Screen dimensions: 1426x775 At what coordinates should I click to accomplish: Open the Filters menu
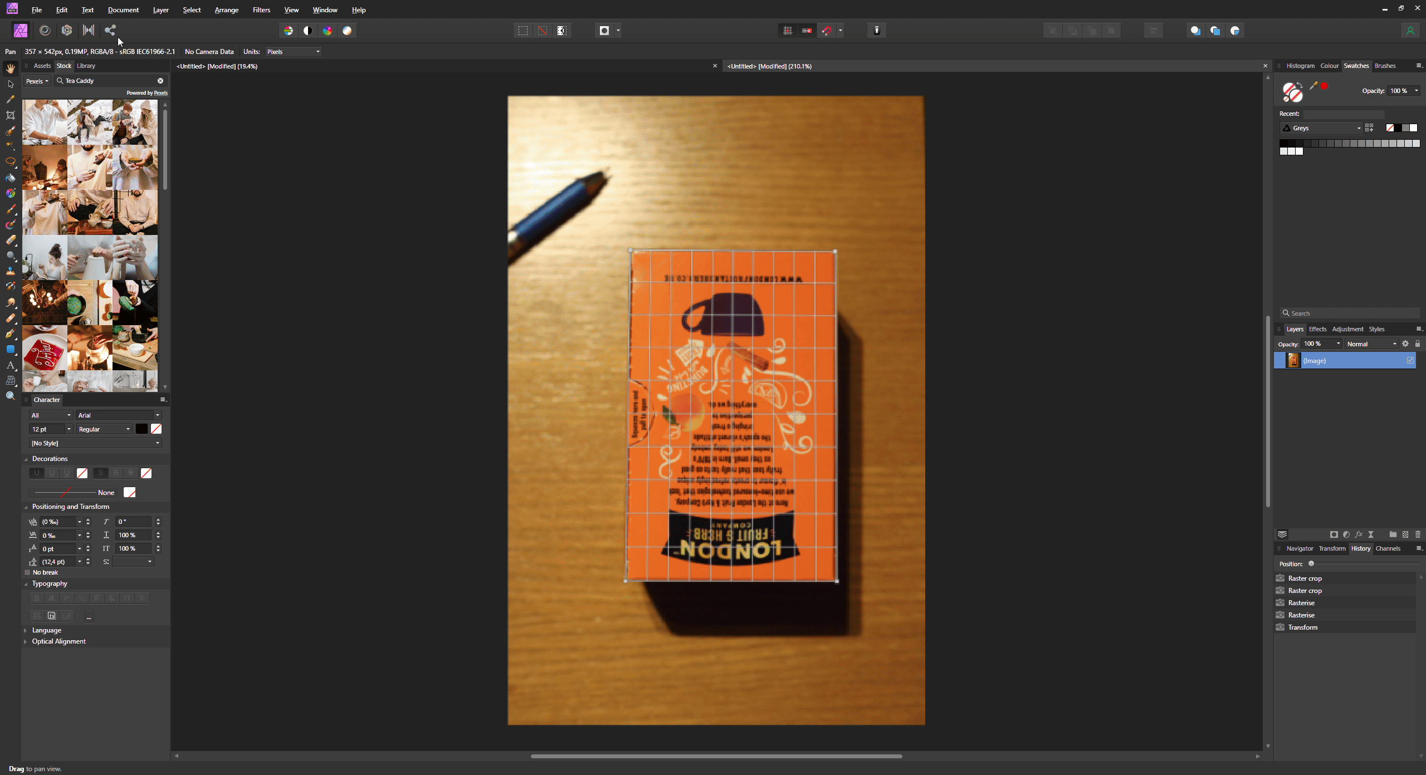click(x=261, y=10)
